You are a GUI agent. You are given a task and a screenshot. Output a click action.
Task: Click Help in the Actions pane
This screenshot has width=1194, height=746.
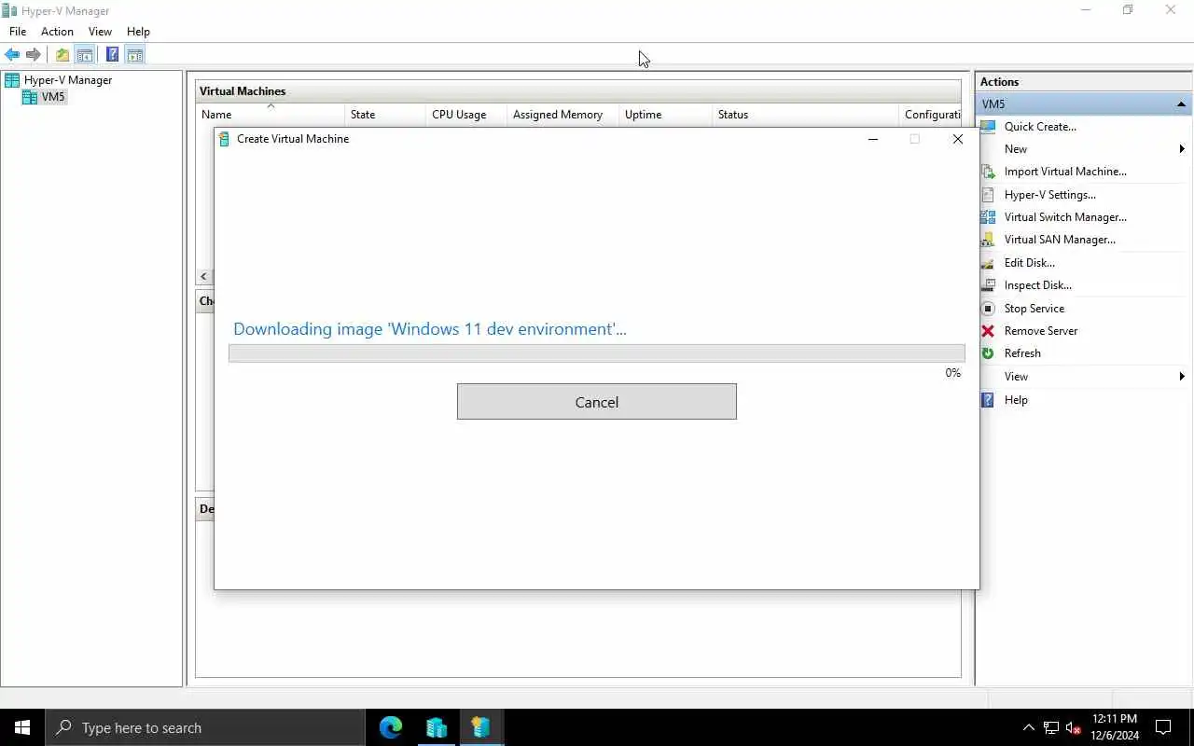[1016, 400]
